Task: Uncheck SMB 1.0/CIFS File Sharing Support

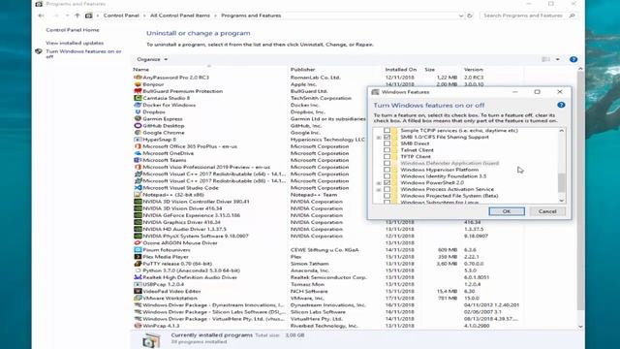Action: tap(387, 137)
